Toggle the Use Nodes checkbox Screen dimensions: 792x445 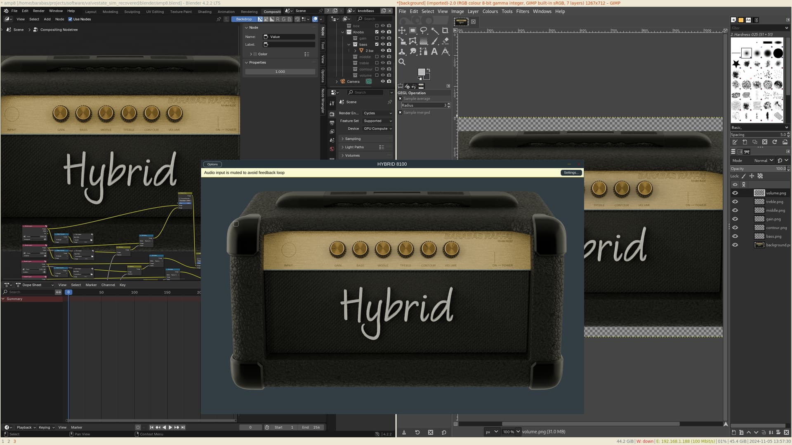(70, 19)
